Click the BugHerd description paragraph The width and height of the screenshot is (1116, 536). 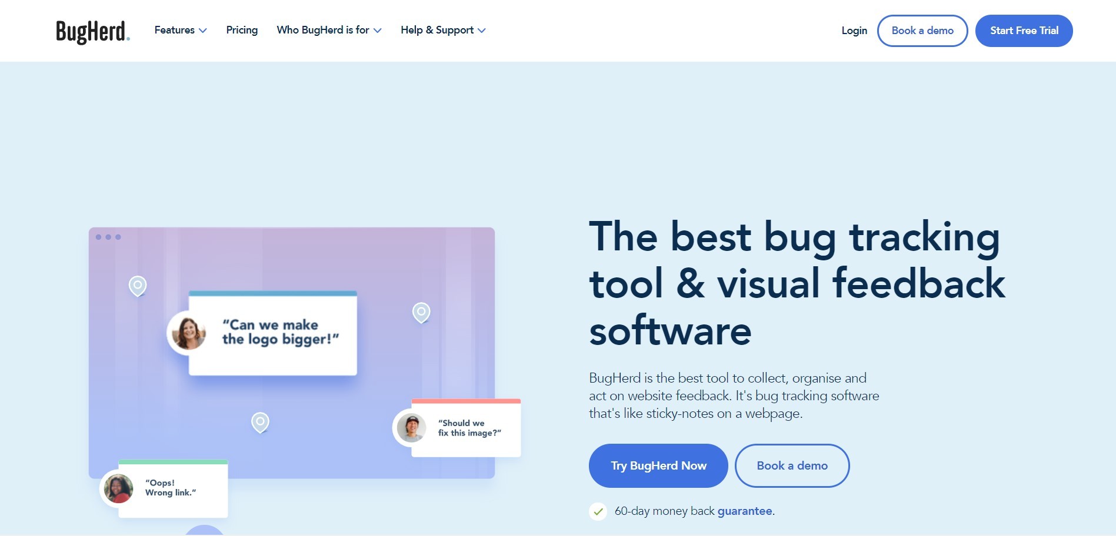(734, 396)
